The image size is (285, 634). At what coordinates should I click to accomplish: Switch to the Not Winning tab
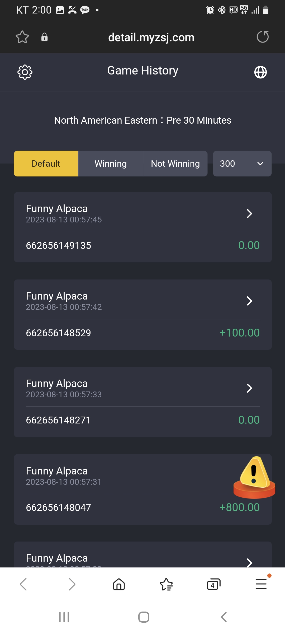point(175,164)
